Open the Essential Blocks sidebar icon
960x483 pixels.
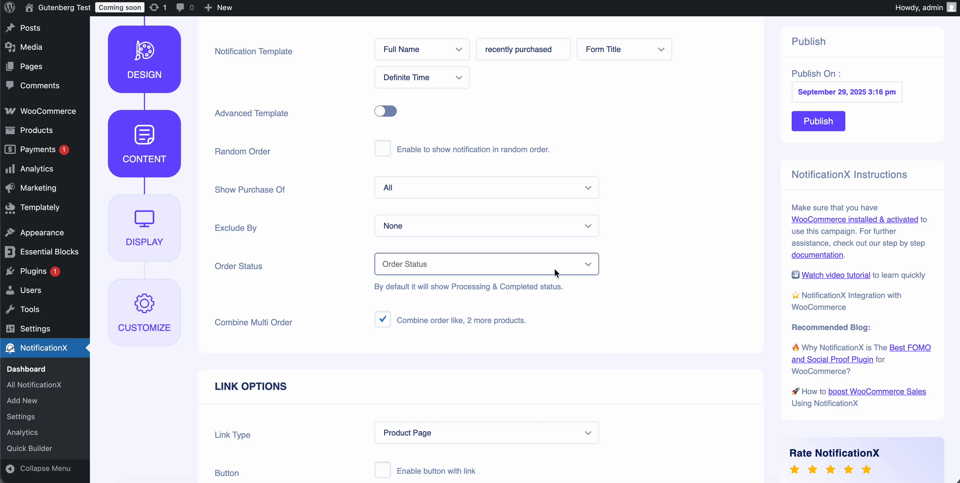pos(10,252)
